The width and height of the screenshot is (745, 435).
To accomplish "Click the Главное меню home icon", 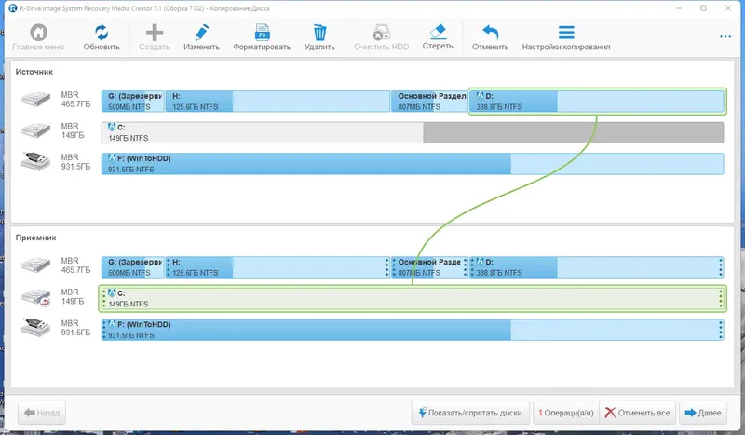I will 38,33.
